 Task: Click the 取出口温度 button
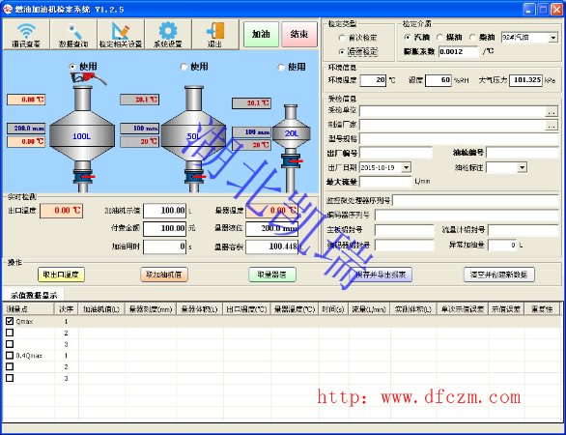click(x=61, y=275)
